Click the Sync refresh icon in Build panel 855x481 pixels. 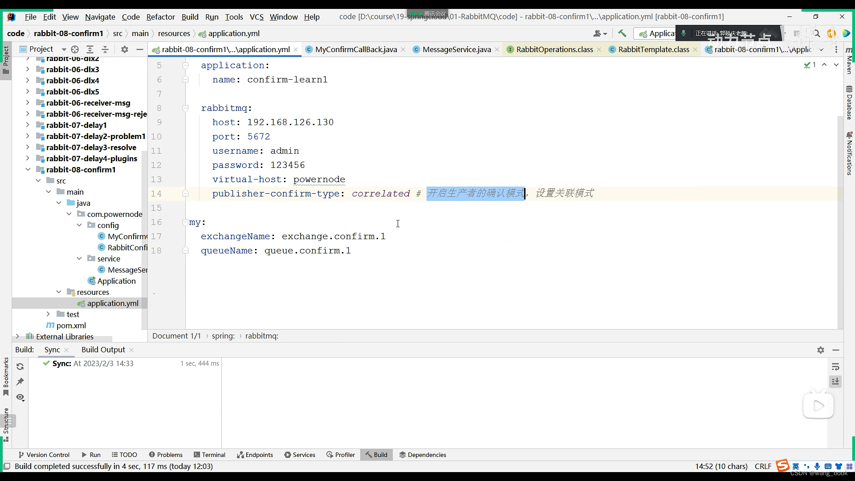click(x=20, y=367)
